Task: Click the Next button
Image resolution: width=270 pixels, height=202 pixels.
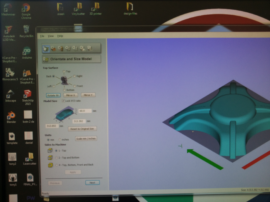Action: pyautogui.click(x=93, y=183)
